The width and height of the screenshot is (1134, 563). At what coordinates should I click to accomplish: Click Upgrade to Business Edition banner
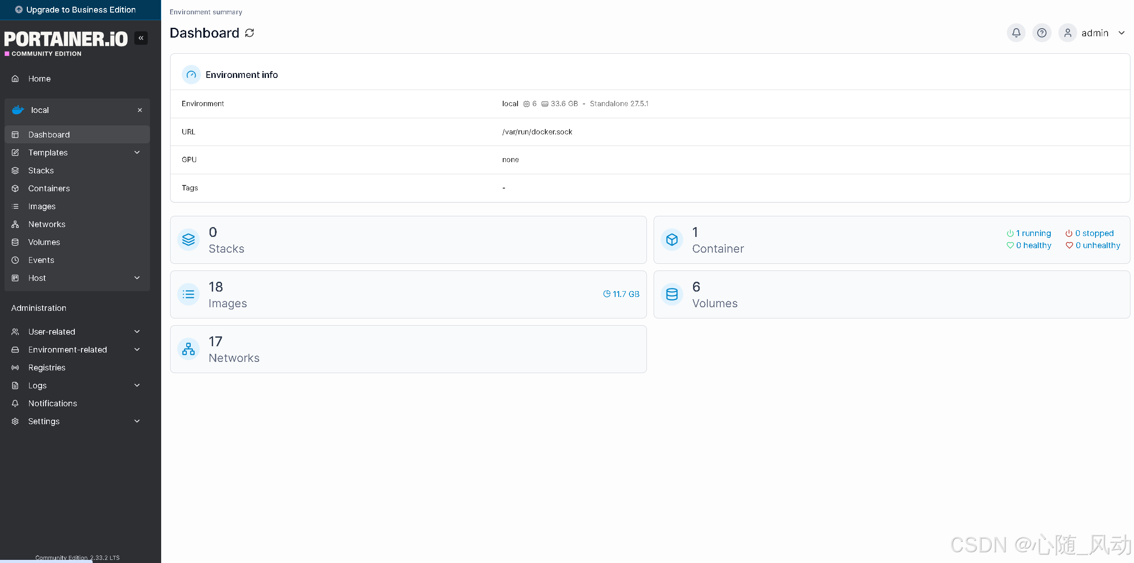tap(81, 10)
